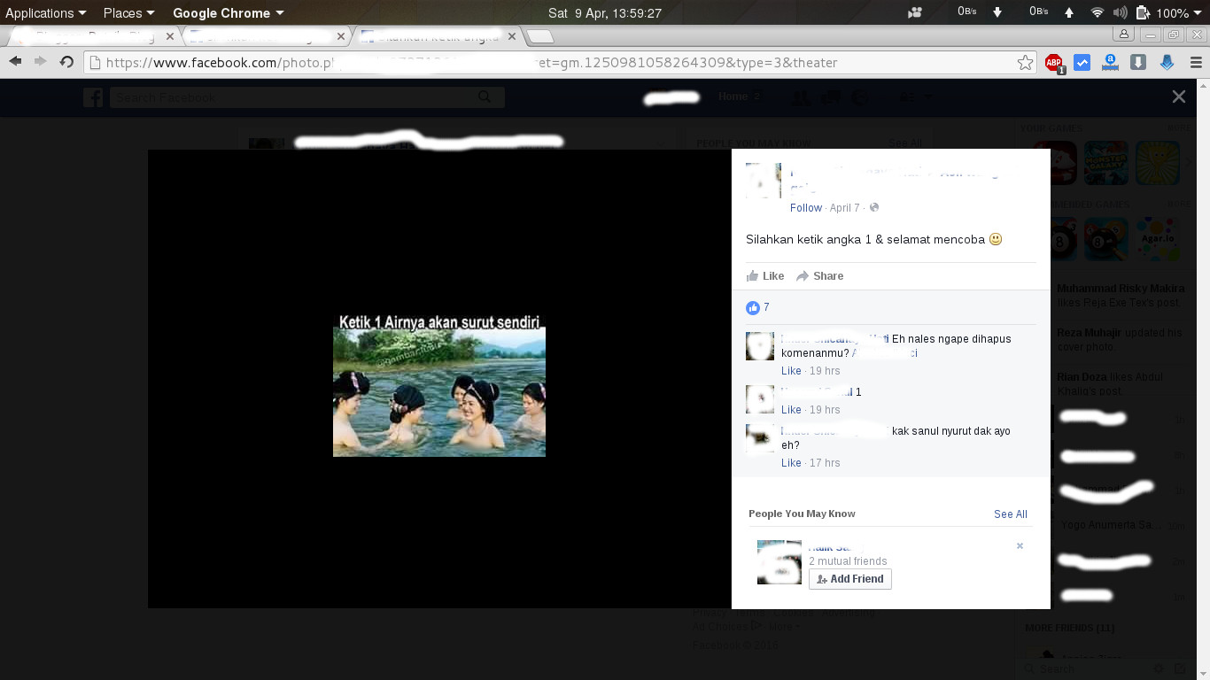Open the Places menu
Image resolution: width=1210 pixels, height=680 pixels.
click(x=128, y=12)
